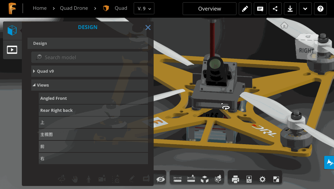334x189 pixels.
Task: Click the Quad design breadcrumb
Action: (121, 8)
